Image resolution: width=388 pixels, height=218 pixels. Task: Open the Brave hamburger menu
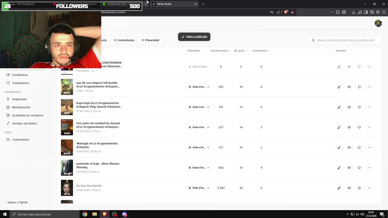tap(384, 12)
